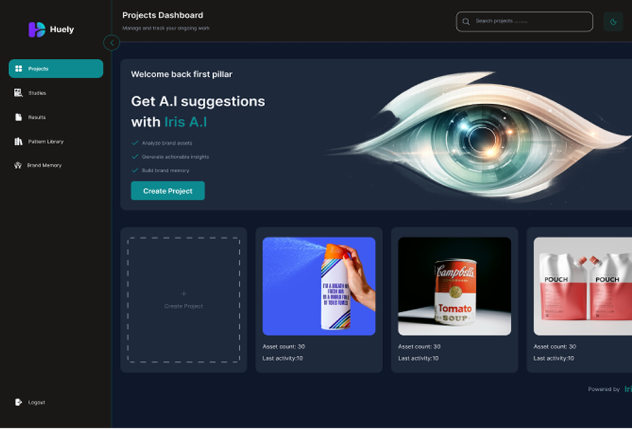The height and width of the screenshot is (429, 632).
Task: Click the plus icon in empty card
Action: [x=183, y=293]
